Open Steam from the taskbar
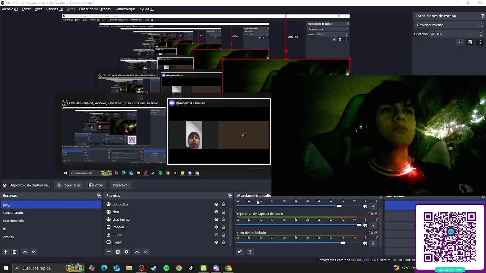Image resolution: width=486 pixels, height=273 pixels. click(154, 268)
